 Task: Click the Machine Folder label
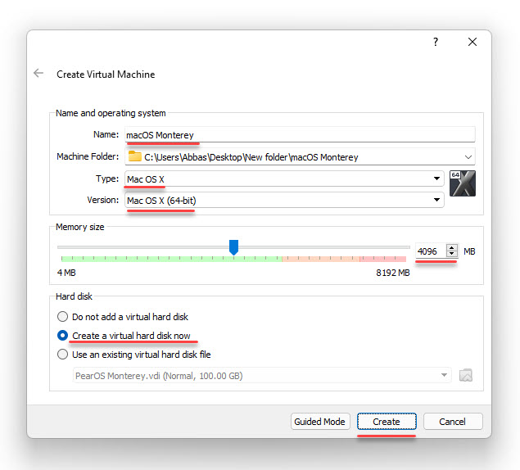[88, 156]
